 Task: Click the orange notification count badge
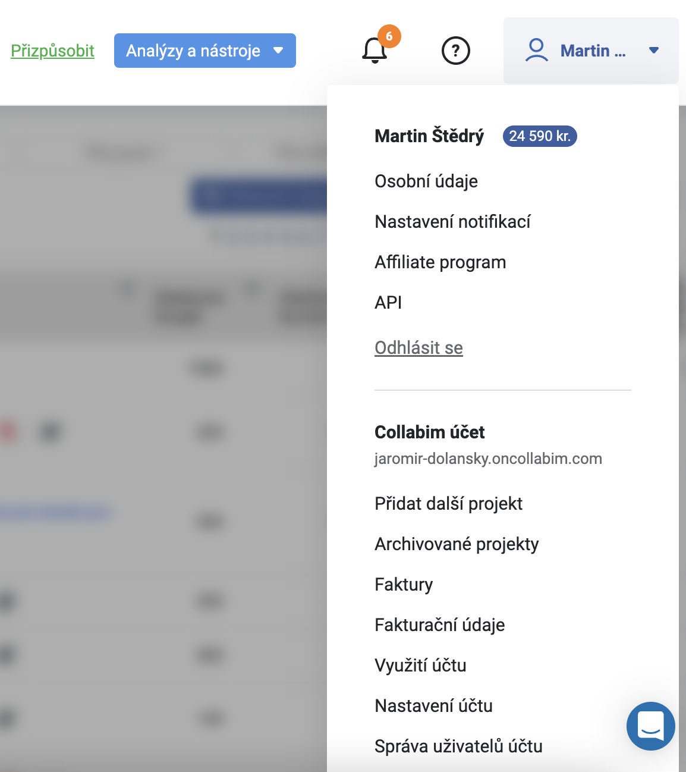389,36
